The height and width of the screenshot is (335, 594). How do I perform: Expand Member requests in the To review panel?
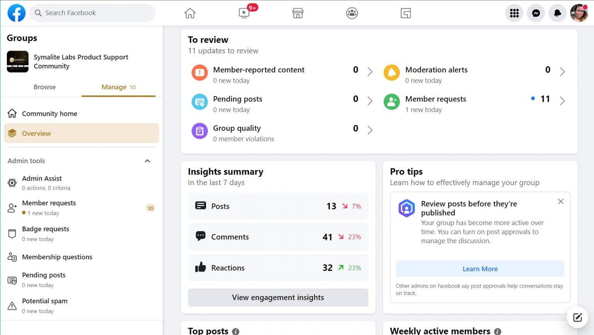click(x=563, y=101)
